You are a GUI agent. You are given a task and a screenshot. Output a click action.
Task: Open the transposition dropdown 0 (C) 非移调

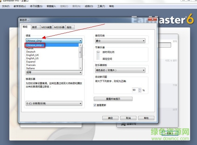point(54,104)
